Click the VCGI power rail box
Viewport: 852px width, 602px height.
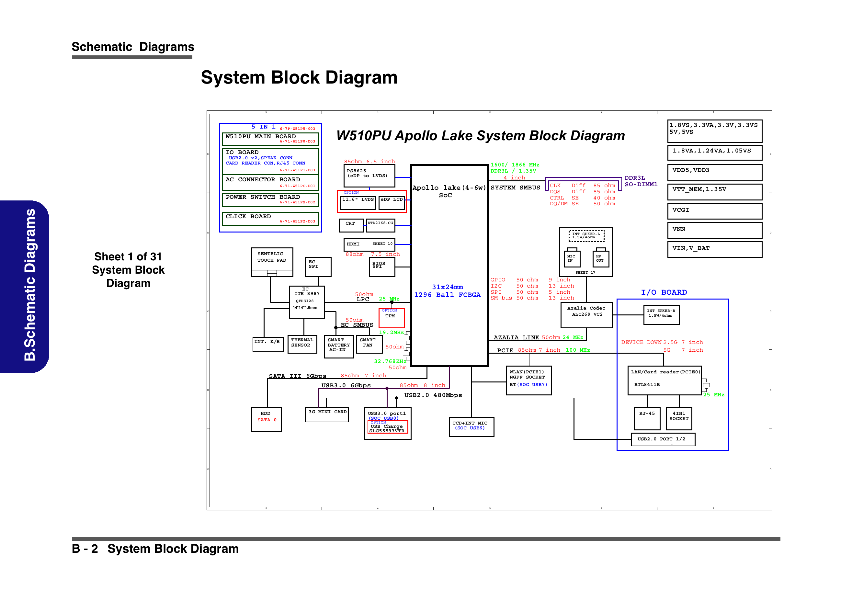click(x=714, y=210)
